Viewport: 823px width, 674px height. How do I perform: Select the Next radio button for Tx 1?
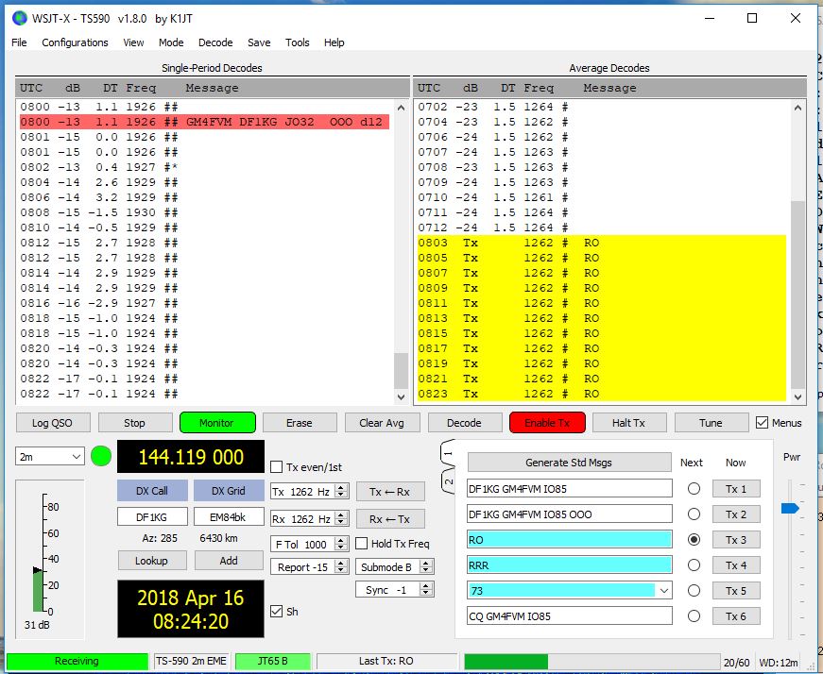694,489
